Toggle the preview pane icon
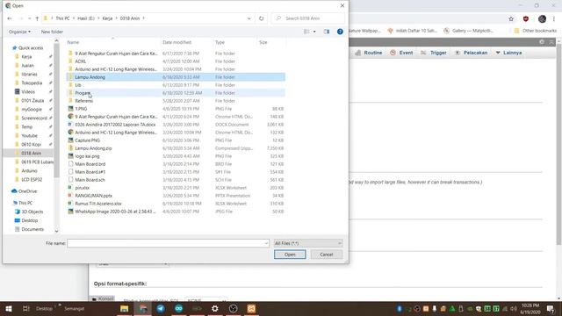 (x=327, y=32)
